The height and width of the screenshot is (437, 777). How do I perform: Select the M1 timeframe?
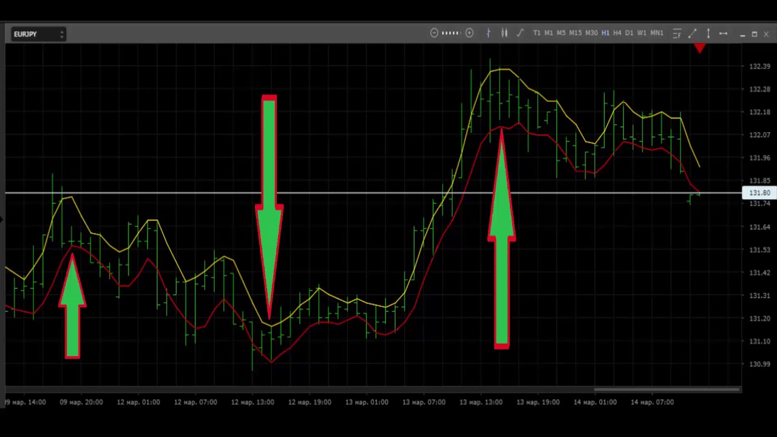click(x=549, y=33)
